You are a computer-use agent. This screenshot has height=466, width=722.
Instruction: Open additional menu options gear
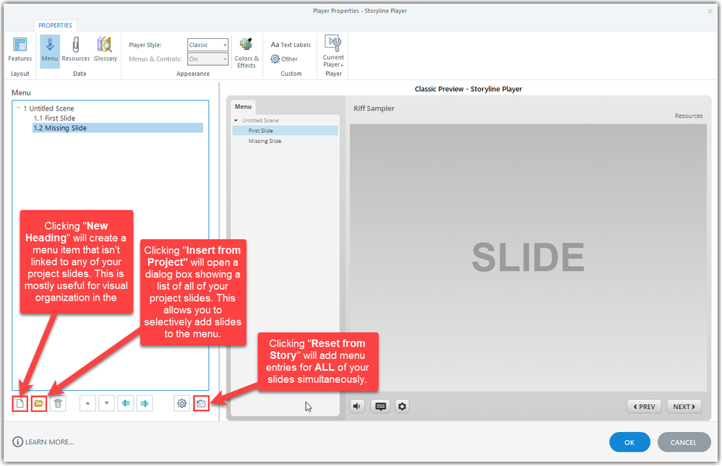coord(182,404)
